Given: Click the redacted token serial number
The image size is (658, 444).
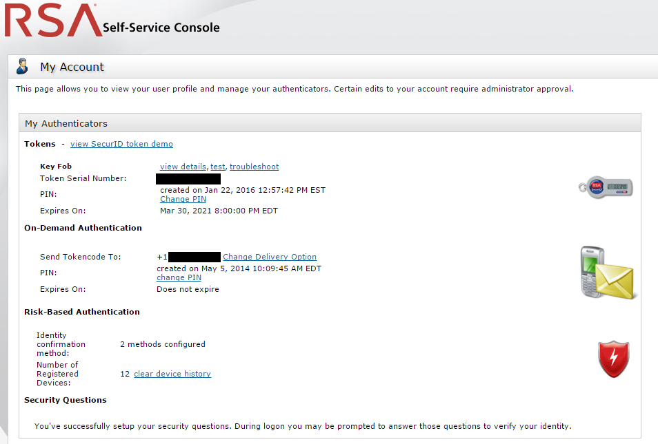Looking at the screenshot, I should click(x=188, y=179).
